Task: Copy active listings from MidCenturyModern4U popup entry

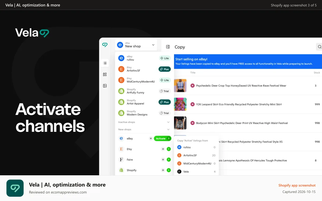Action: (196, 163)
